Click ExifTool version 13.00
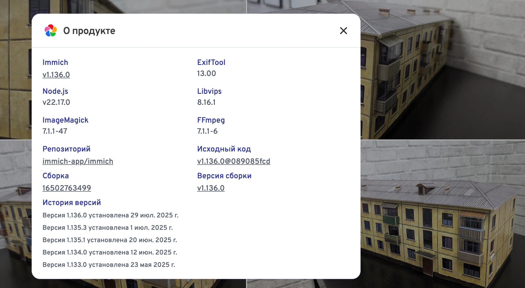This screenshot has height=288, width=525. point(206,73)
